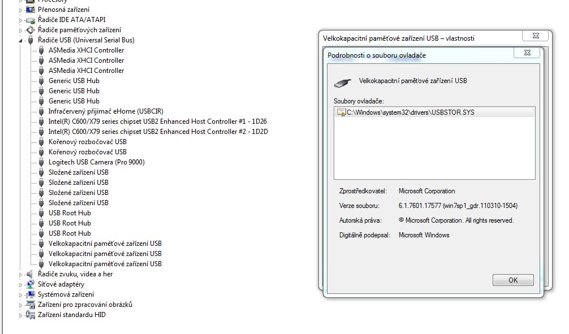Close the USB vlastnosti properties window
The height and width of the screenshot is (334, 569).
536,36
